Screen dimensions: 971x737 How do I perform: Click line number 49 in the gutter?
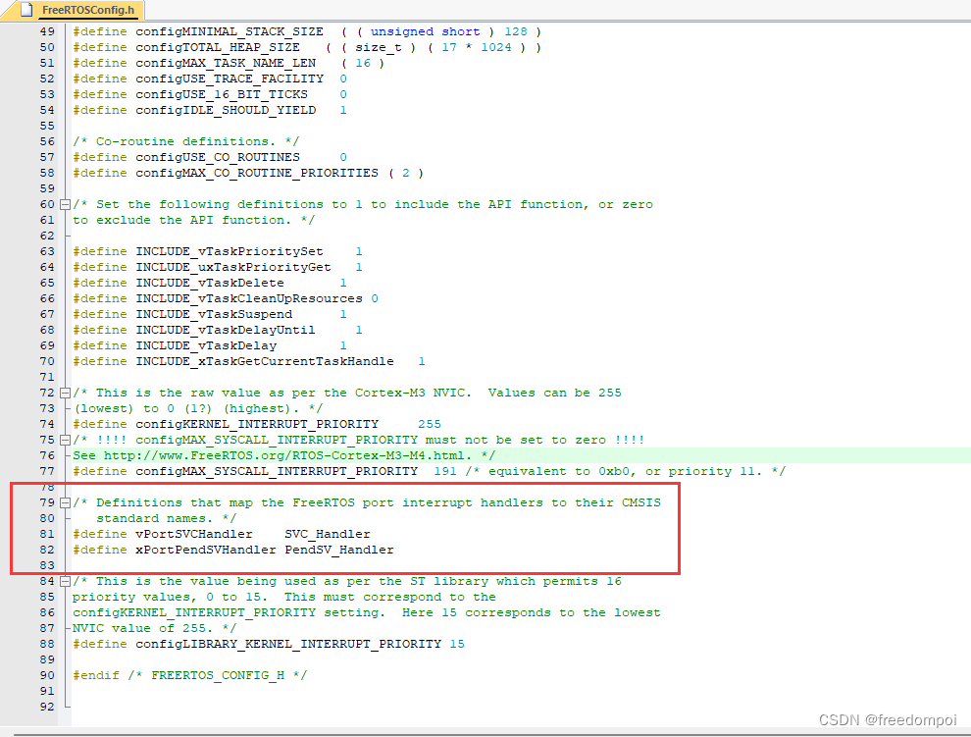click(47, 31)
